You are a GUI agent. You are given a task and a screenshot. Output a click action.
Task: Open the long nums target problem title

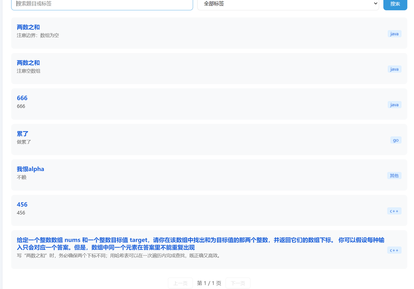[x=201, y=244]
